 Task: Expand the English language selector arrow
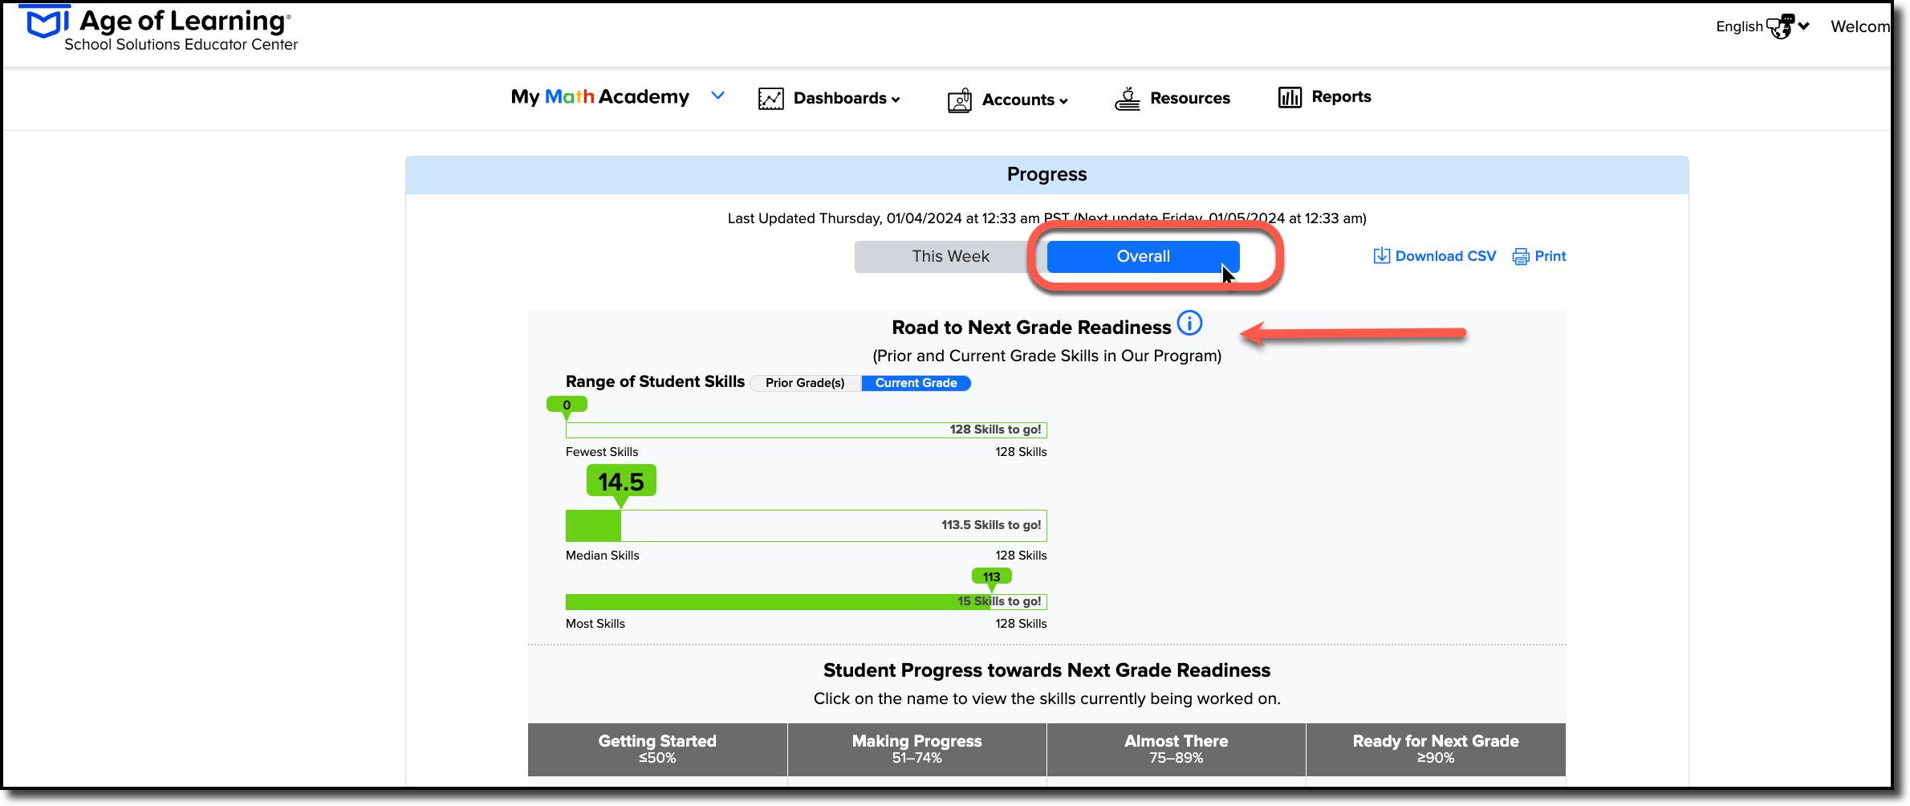1803,26
